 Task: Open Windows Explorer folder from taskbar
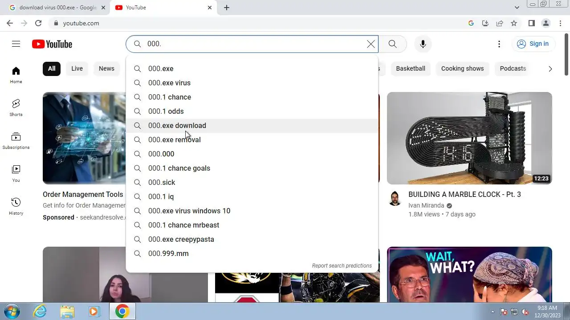pyautogui.click(x=67, y=311)
